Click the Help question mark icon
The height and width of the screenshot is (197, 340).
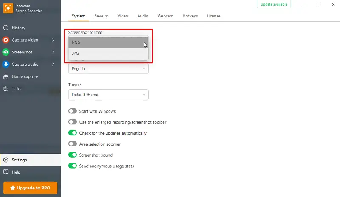point(6,172)
